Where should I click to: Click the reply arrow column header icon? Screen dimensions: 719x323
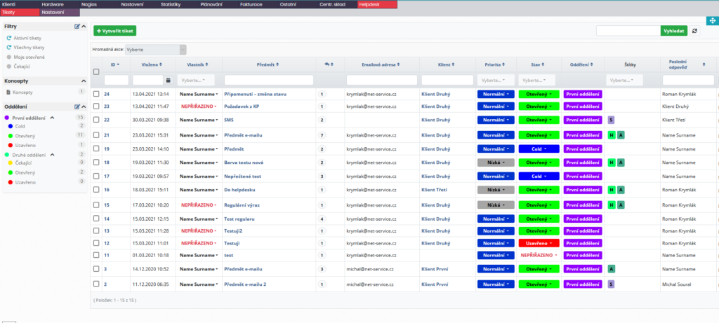[326, 65]
